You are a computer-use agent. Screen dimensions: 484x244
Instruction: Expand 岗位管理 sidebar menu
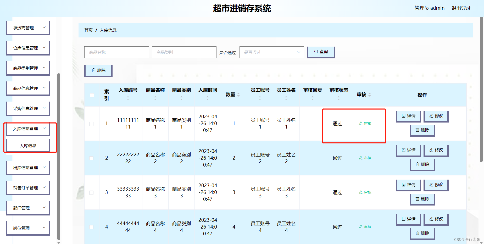(28, 228)
